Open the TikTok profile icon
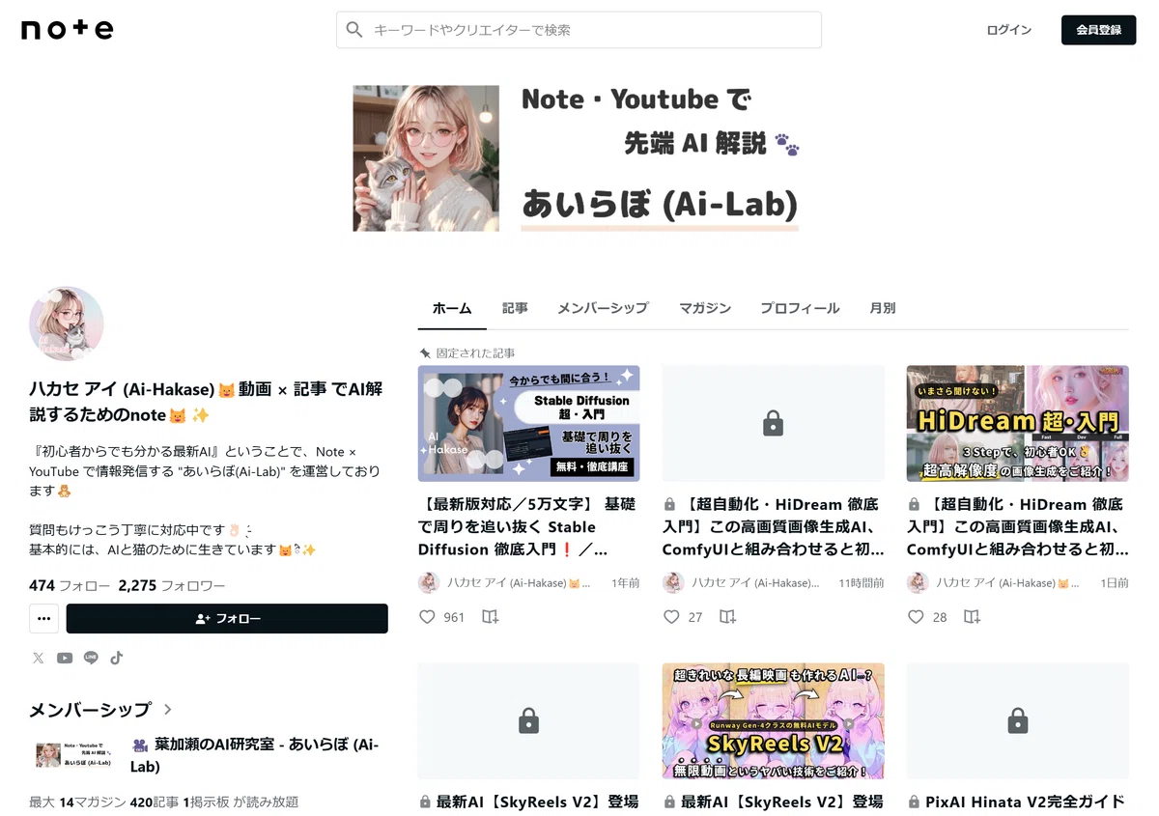This screenshot has width=1159, height=816. click(x=117, y=658)
